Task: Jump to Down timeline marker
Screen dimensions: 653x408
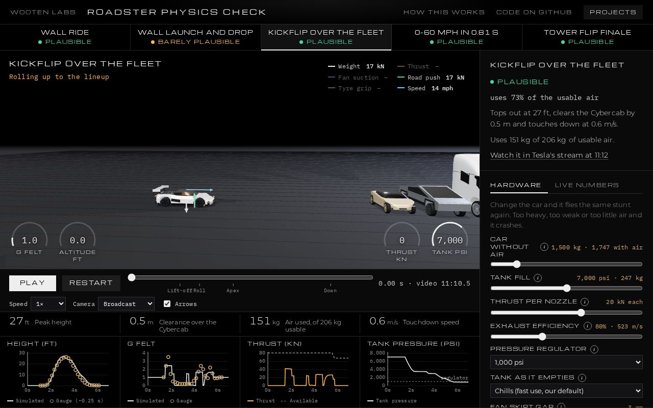Action: (330, 289)
